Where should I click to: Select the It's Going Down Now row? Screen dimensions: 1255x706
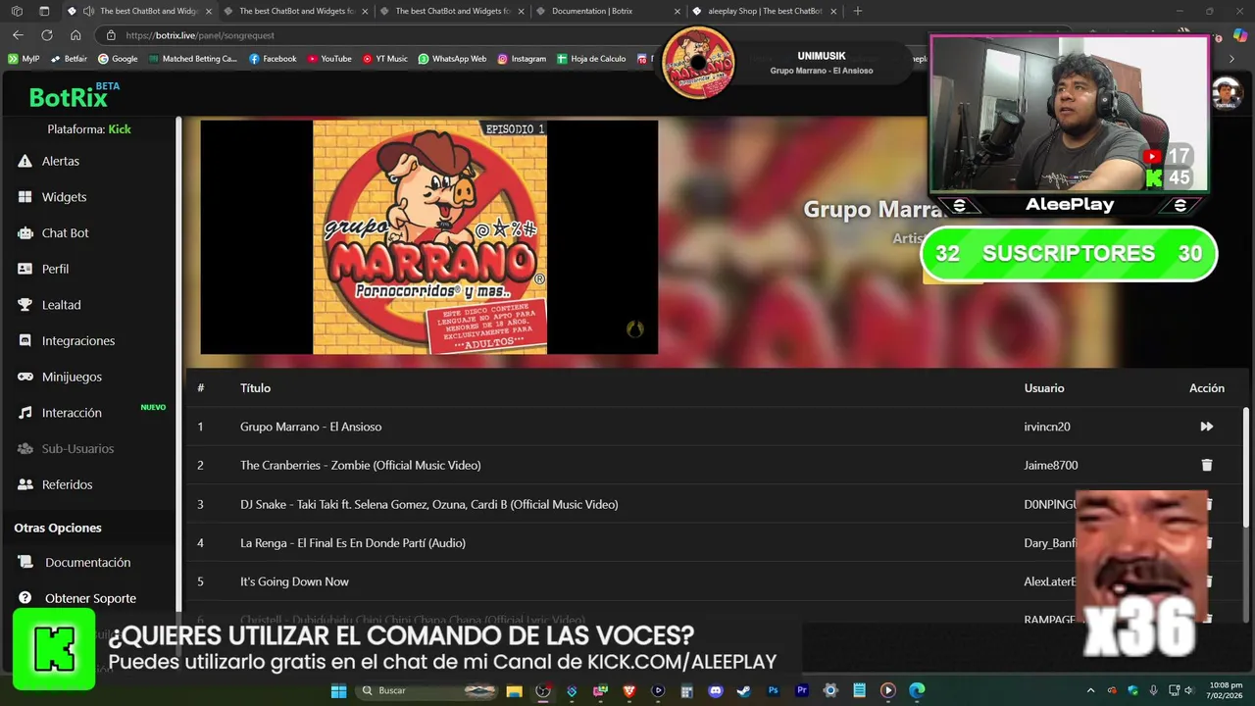pyautogui.click(x=713, y=581)
